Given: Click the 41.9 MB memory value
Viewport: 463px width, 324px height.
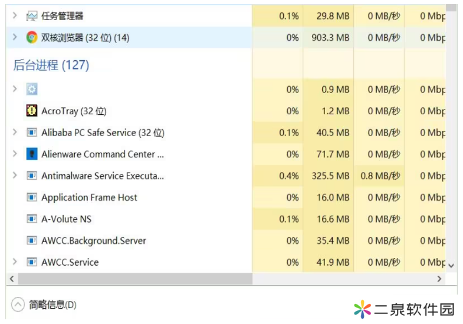Looking at the screenshot, I should point(333,262).
